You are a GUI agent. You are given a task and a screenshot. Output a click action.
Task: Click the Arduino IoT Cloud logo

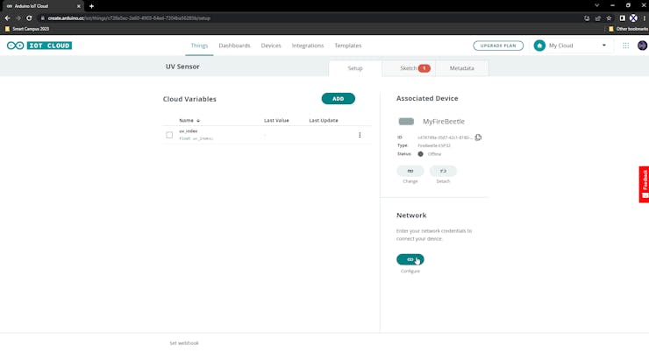(x=39, y=46)
